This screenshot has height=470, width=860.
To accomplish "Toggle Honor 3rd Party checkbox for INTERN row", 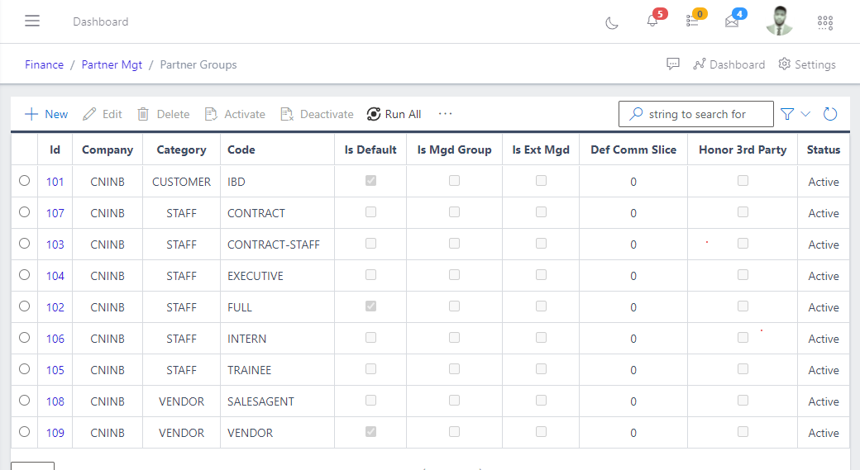I will tap(743, 338).
